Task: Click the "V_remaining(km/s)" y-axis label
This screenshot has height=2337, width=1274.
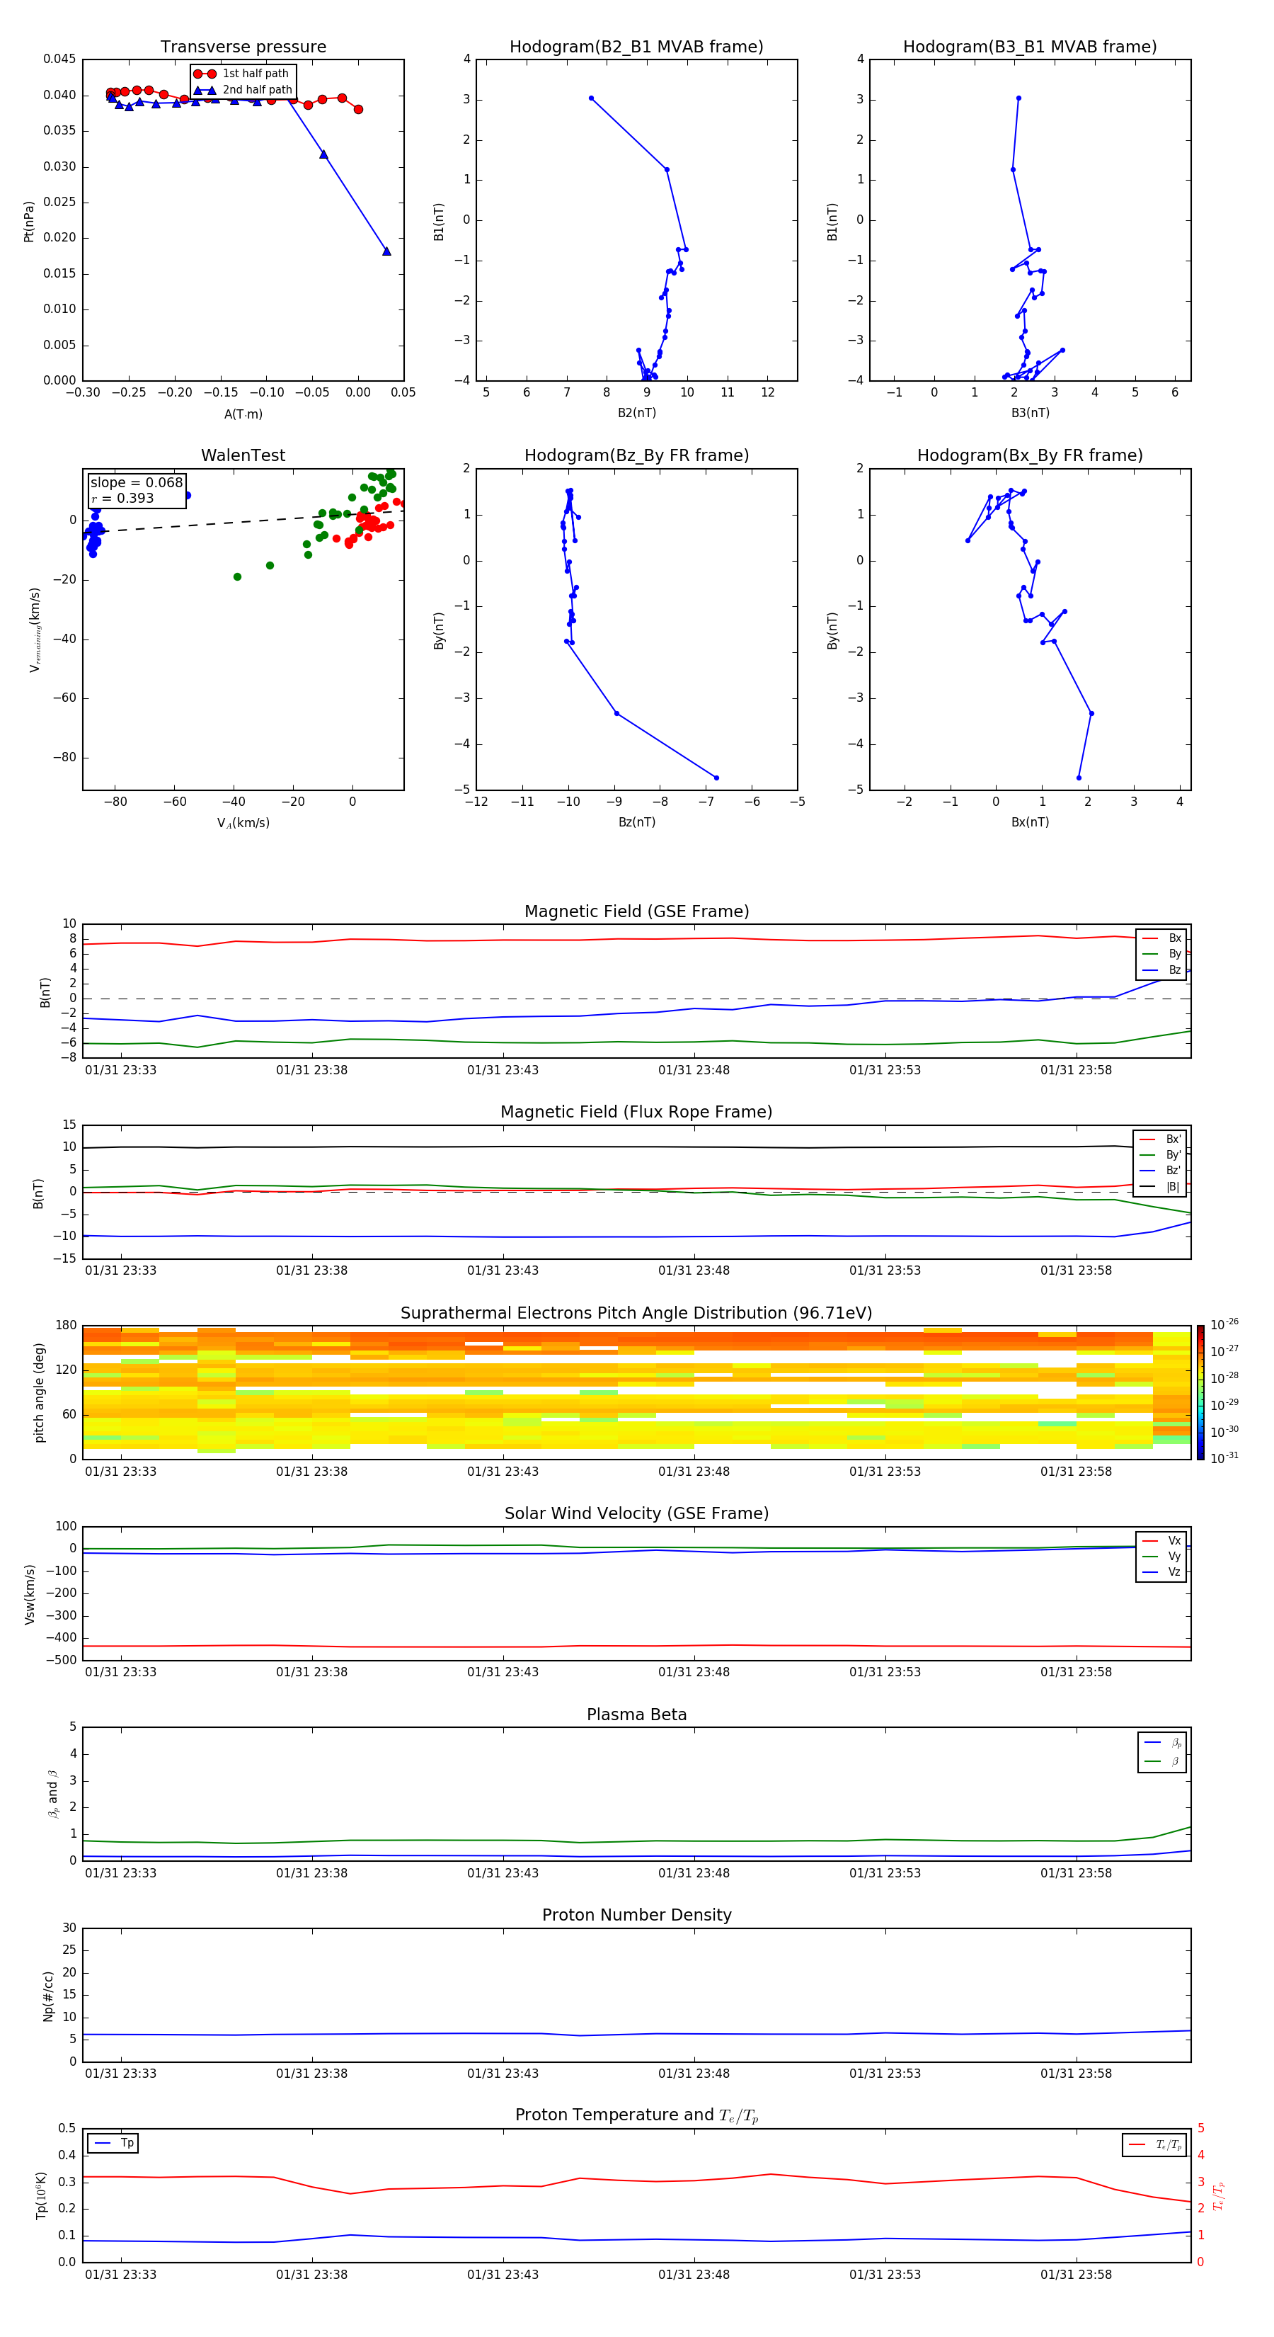Action: 35,630
